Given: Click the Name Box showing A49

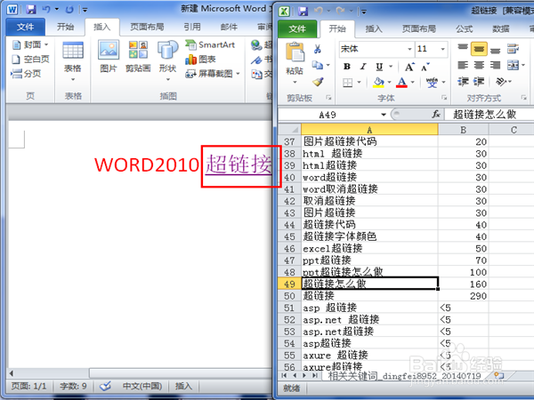Looking at the screenshot, I should click(x=328, y=115).
